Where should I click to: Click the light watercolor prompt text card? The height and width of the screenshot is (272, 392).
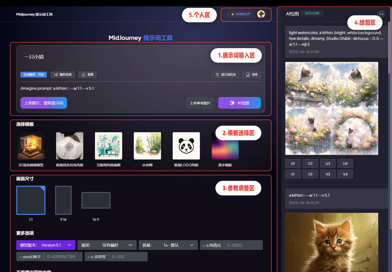point(336,42)
